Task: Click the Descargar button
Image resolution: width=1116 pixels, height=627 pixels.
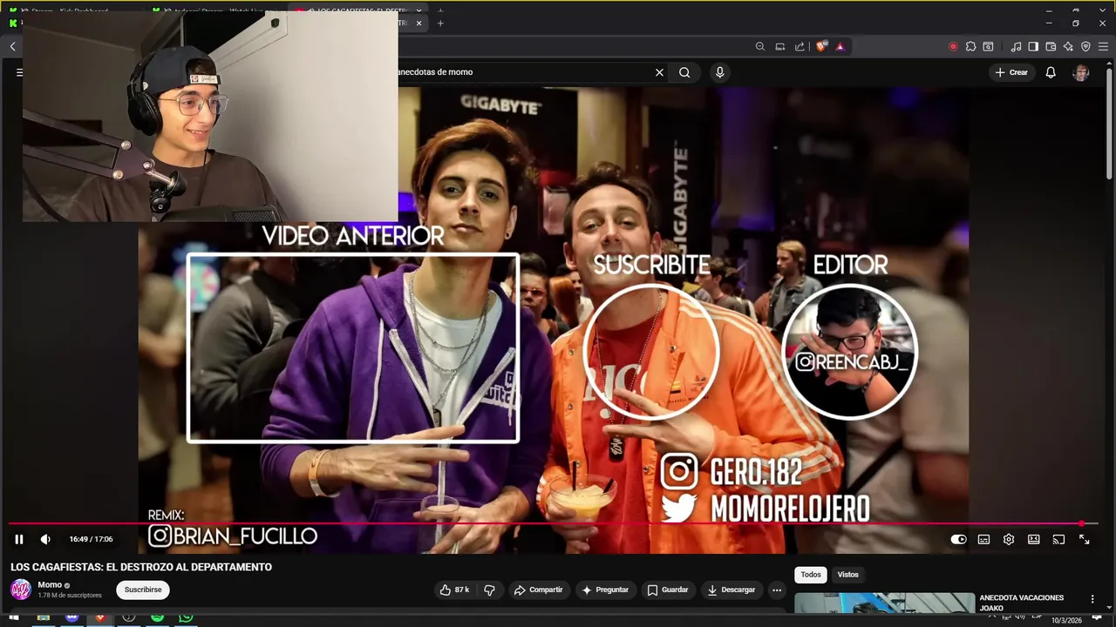Action: click(x=732, y=590)
